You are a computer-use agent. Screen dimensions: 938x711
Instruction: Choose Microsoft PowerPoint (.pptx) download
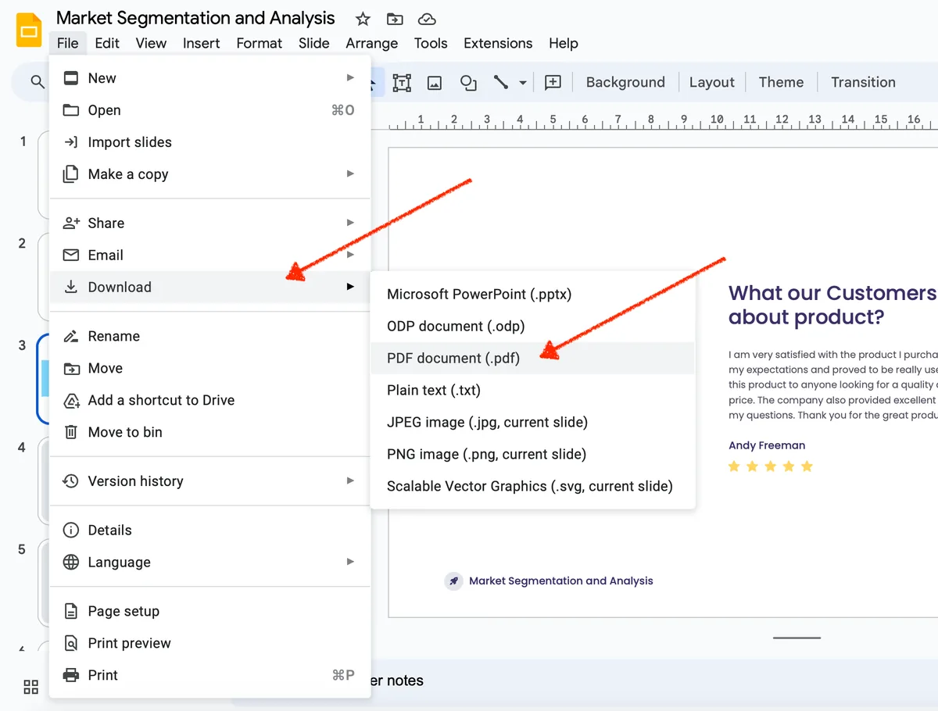532,295
